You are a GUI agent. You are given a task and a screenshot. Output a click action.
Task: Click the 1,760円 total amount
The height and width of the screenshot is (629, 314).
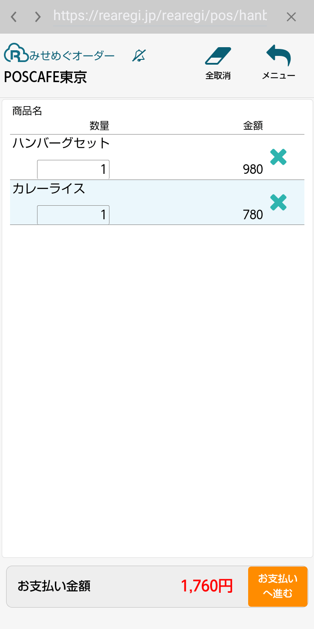pyautogui.click(x=207, y=586)
